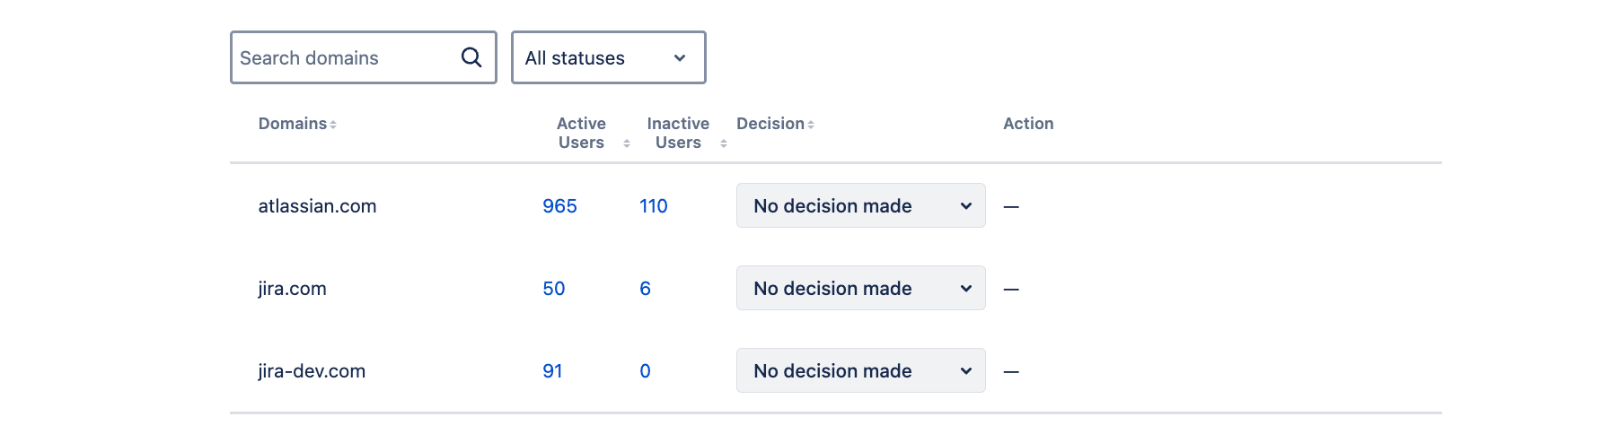Click the search magnifier icon
This screenshot has width=1602, height=434.
471,57
